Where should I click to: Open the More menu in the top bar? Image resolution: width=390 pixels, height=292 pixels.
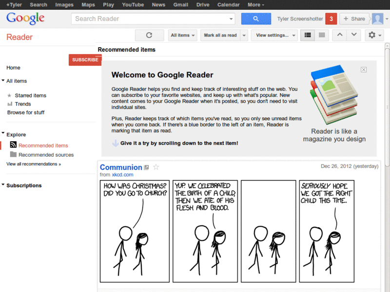coord(256,5)
